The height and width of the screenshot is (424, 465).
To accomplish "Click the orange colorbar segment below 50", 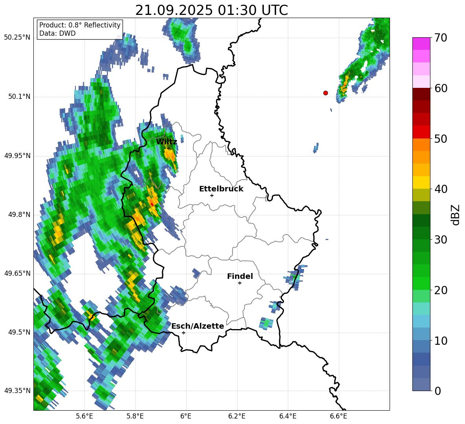I will pyautogui.click(x=421, y=145).
